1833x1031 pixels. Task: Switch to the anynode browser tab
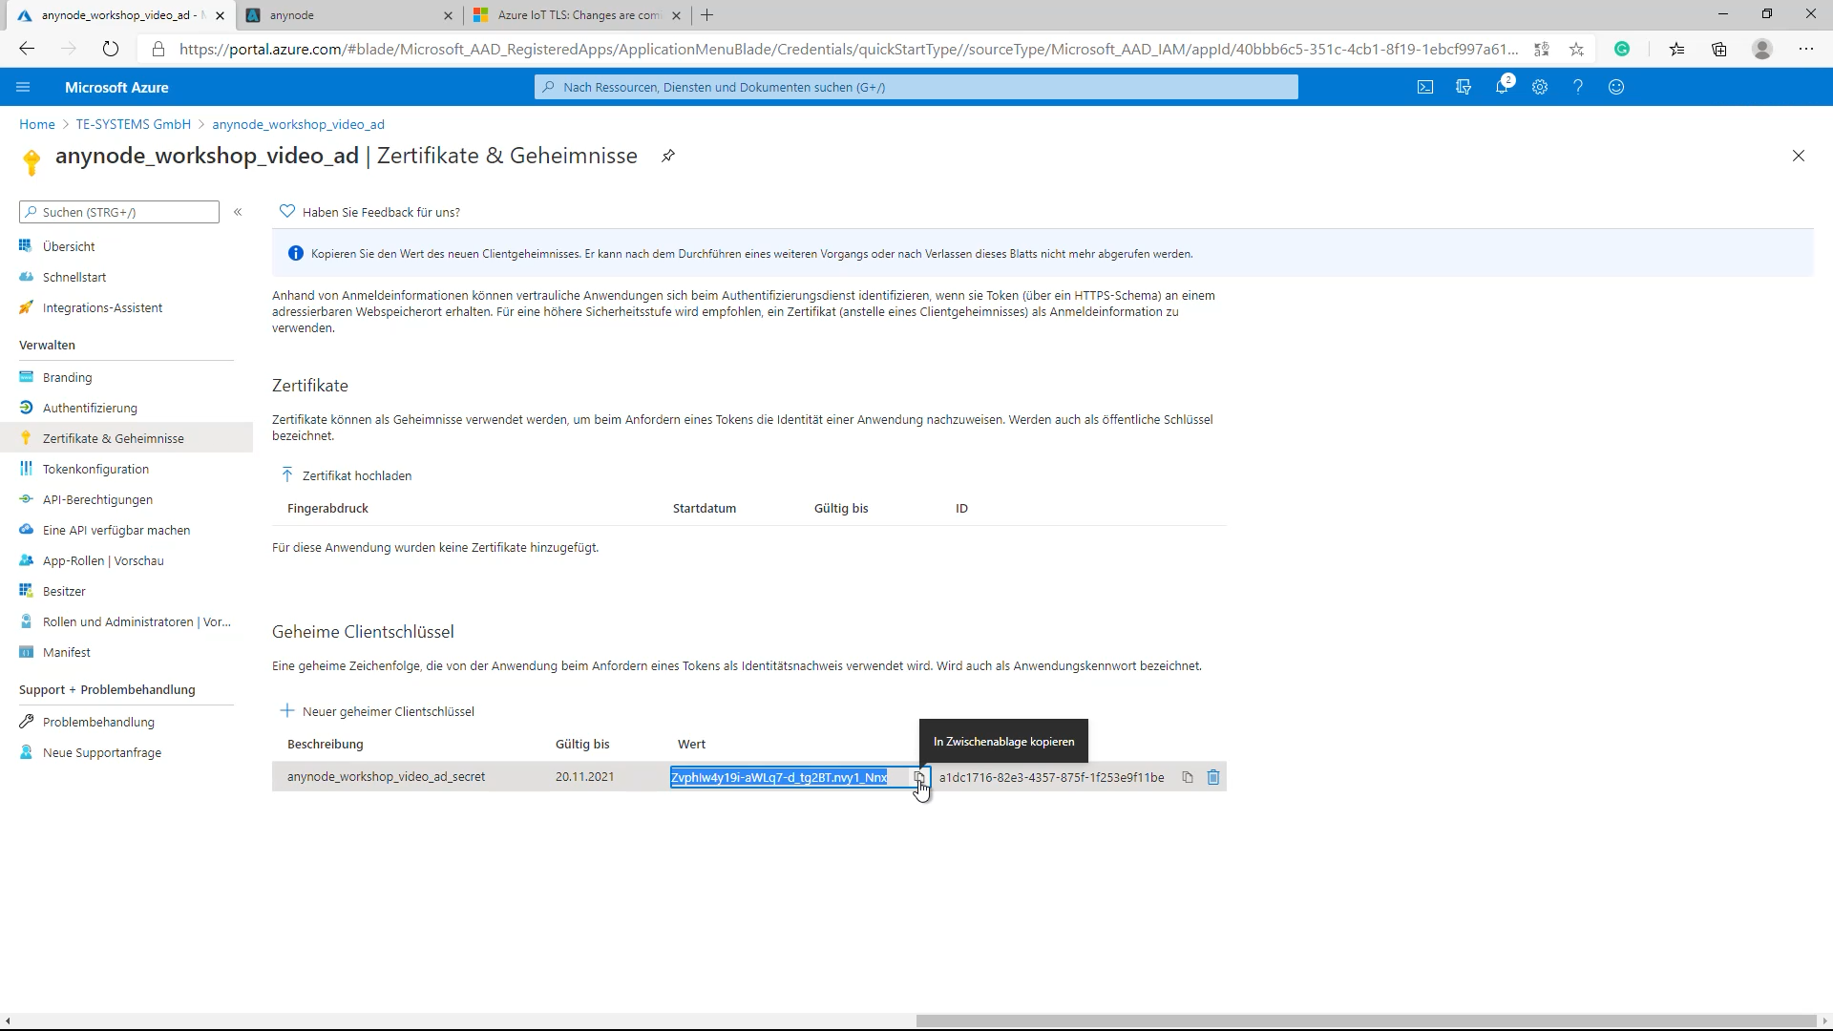tap(349, 15)
